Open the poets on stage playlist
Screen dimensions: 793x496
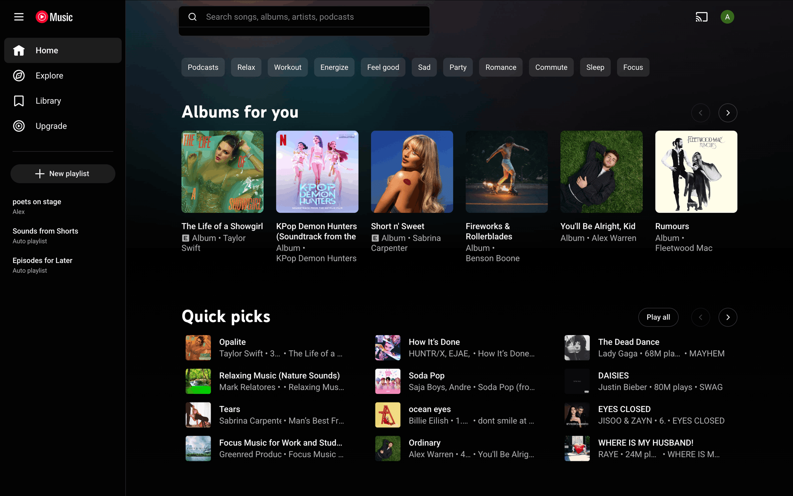pos(63,206)
